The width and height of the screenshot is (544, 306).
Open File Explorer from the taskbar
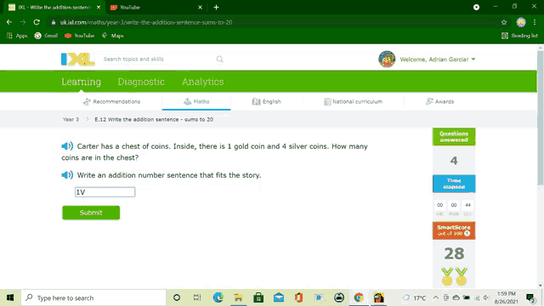pos(238,297)
